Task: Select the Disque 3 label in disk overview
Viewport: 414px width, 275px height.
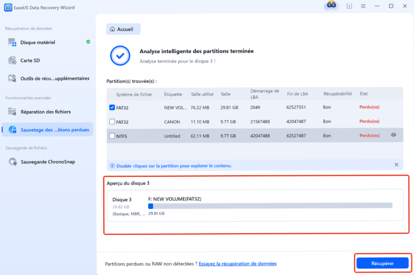Action: [x=122, y=200]
